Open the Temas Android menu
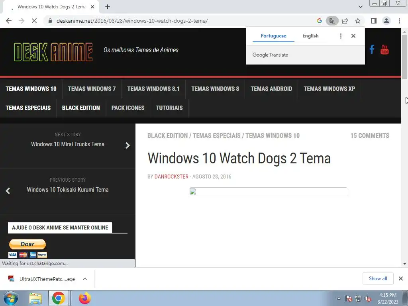Image resolution: width=408 pixels, height=306 pixels. pyautogui.click(x=271, y=89)
